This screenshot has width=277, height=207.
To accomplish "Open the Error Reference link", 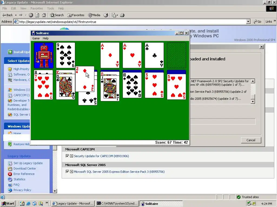I will coord(24,174).
